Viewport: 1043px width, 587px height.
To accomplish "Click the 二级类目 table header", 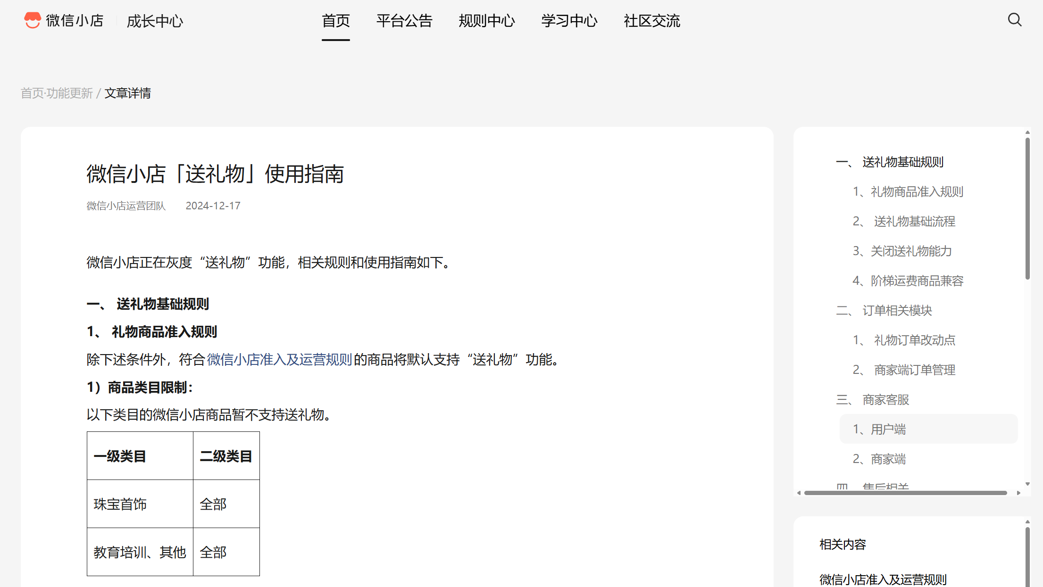I will tap(226, 456).
